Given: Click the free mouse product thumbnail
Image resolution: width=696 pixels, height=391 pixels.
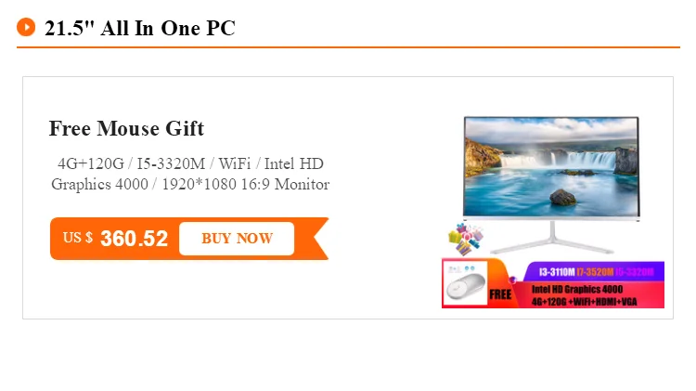Looking at the screenshot, I should (x=465, y=283).
